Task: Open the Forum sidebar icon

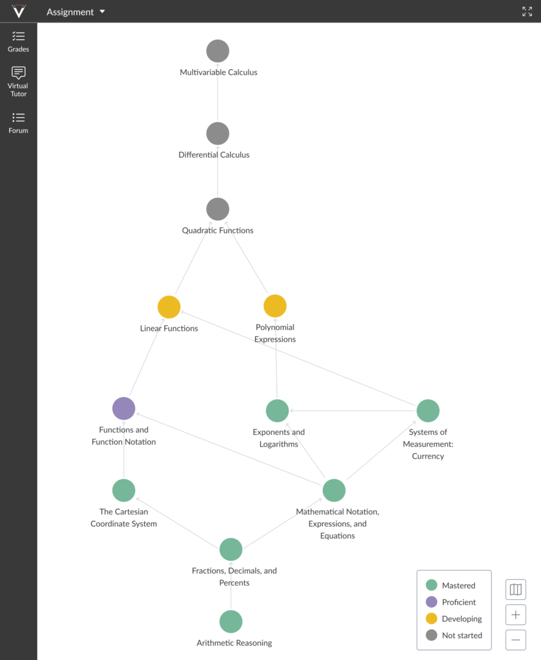Action: click(19, 118)
